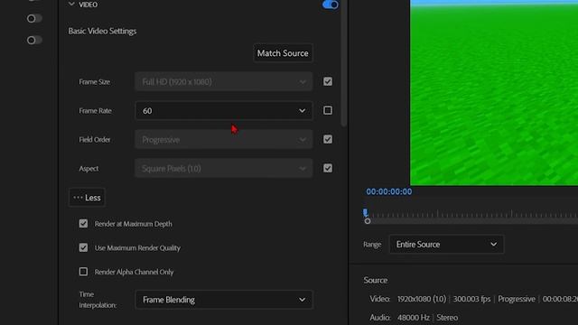Collapse the VIDEO section chevron
Screen dimensions: 578x325
point(71,4)
